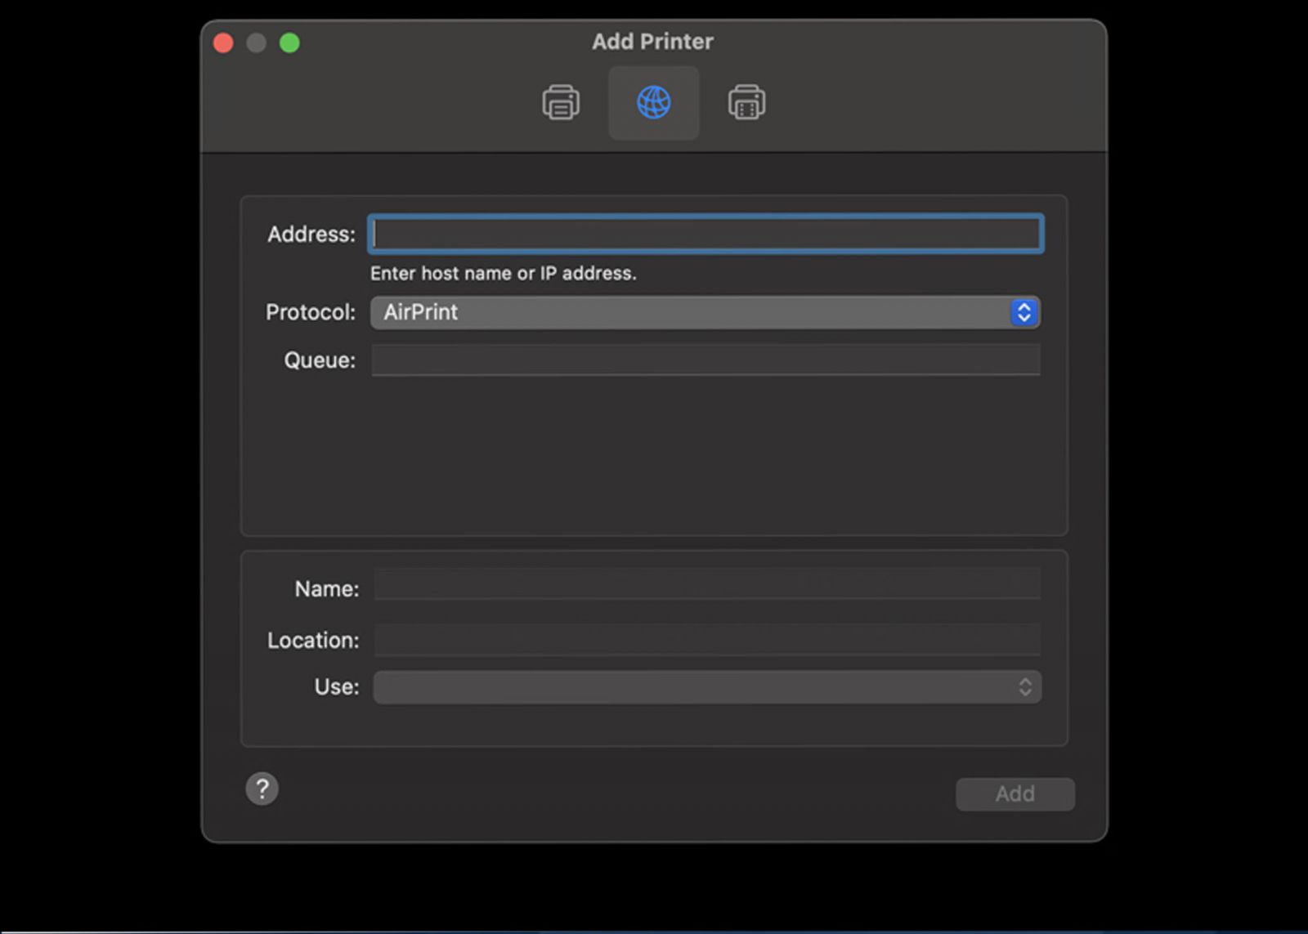Close the Add Printer window
This screenshot has width=1308, height=934.
pos(223,42)
